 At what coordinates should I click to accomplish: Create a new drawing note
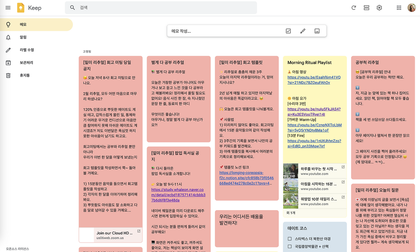[303, 31]
